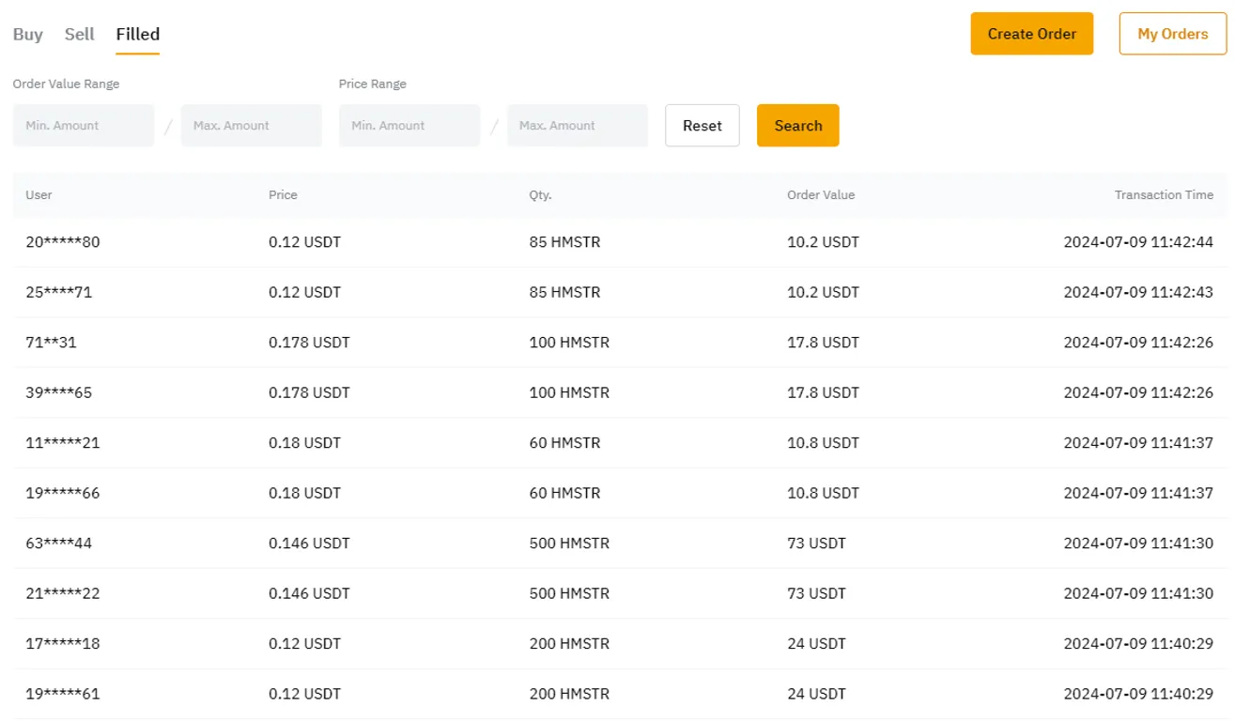The image size is (1235, 721).
Task: Select user 63****44
Action: pos(59,544)
